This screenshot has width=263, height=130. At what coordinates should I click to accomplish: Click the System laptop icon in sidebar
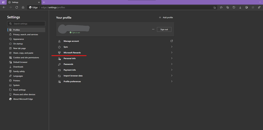point(10,85)
